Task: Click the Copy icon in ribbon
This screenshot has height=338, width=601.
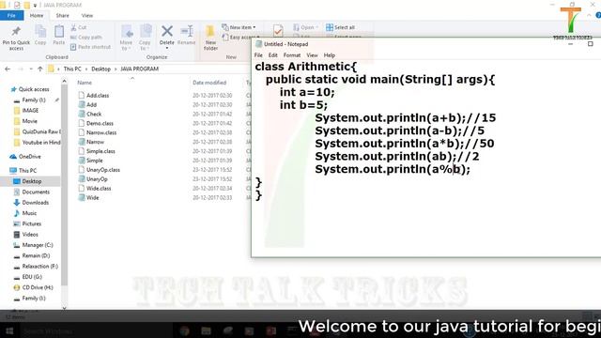Action: coord(40,31)
